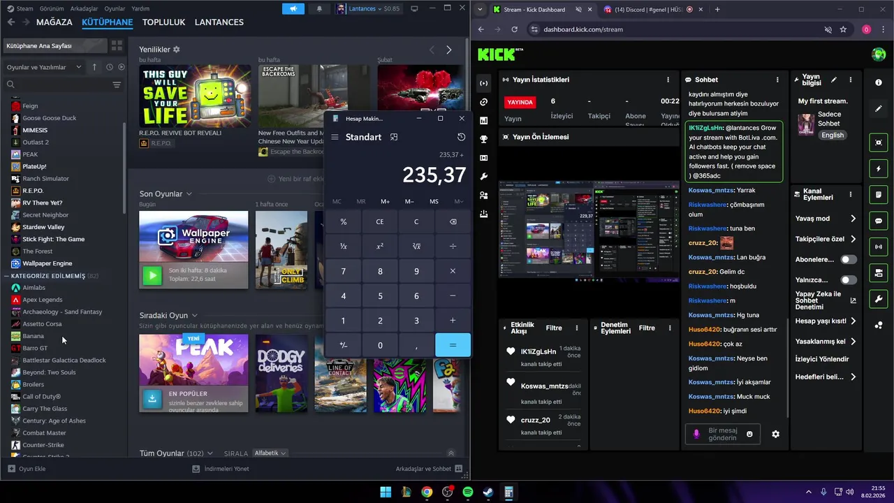Open Alfabetik sort dropdown
Screen dimensions: 894x503
click(270, 453)
